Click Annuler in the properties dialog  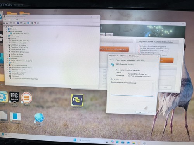point(150,113)
